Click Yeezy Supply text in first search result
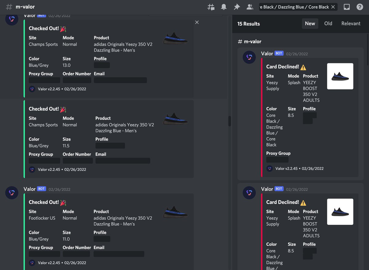369x270 pixels. pyautogui.click(x=273, y=85)
